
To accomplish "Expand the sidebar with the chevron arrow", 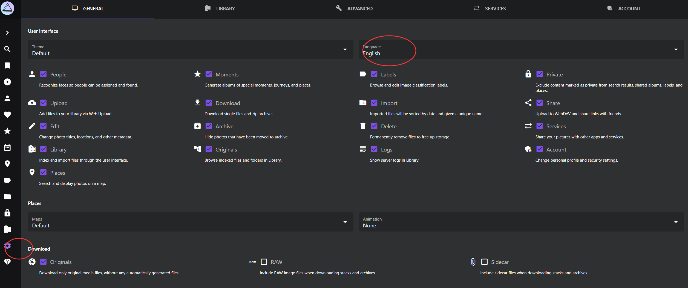I will pyautogui.click(x=7, y=33).
